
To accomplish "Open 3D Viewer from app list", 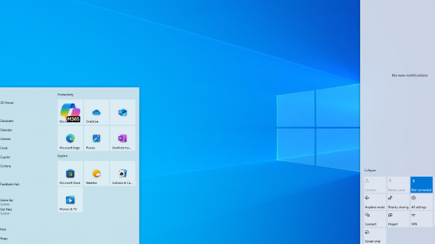I will (7, 103).
